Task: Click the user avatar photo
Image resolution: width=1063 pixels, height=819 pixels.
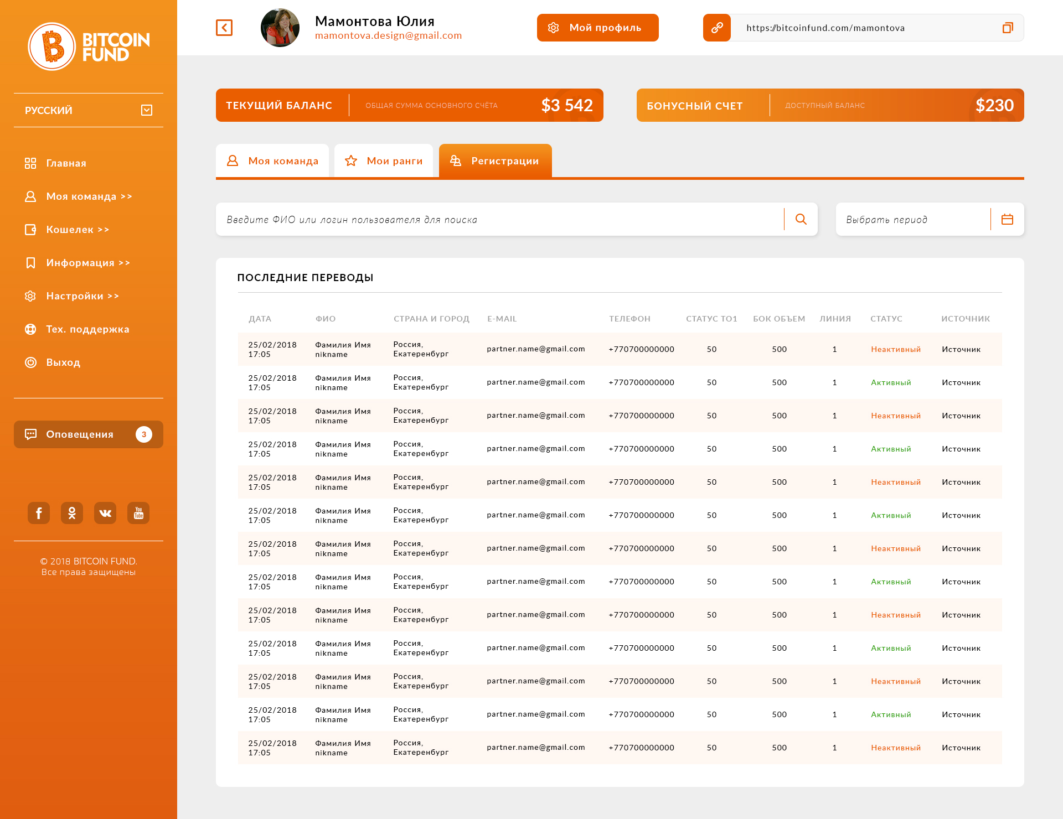Action: click(x=280, y=28)
